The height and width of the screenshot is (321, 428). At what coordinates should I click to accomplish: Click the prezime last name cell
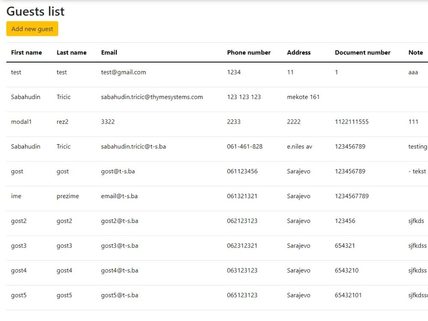click(x=68, y=196)
